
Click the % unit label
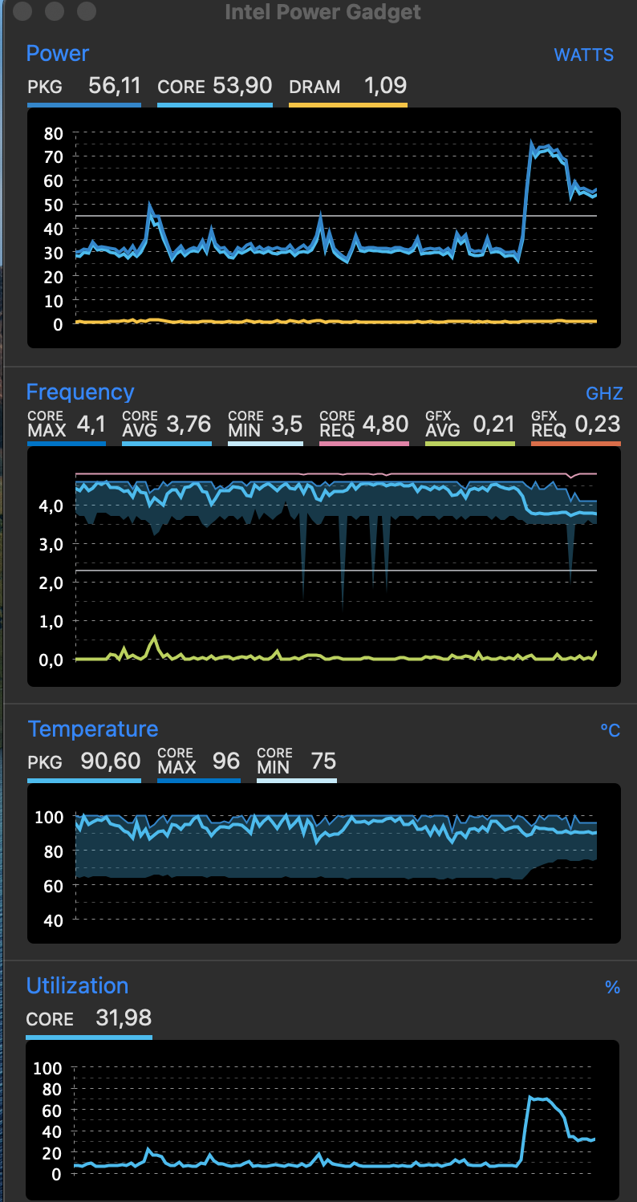613,988
